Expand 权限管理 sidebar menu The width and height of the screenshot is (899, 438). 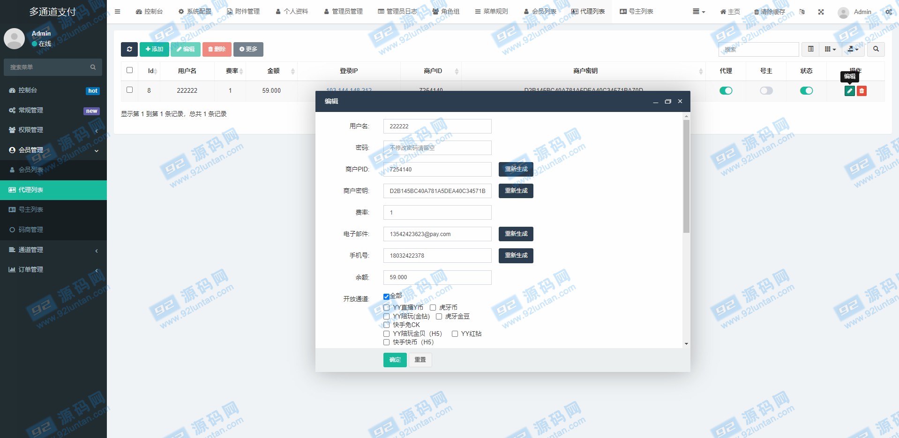[53, 130]
